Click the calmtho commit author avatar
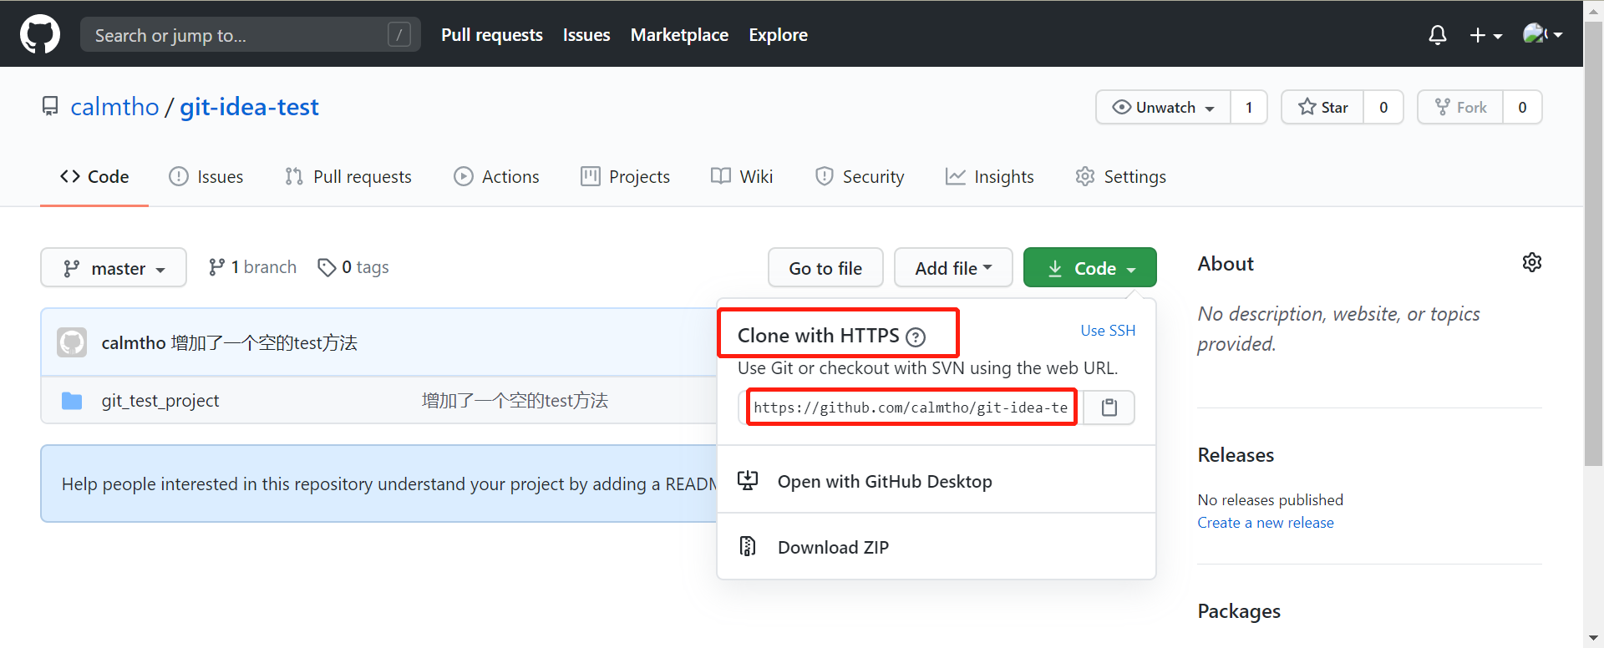Image resolution: width=1604 pixels, height=648 pixels. pyautogui.click(x=72, y=342)
